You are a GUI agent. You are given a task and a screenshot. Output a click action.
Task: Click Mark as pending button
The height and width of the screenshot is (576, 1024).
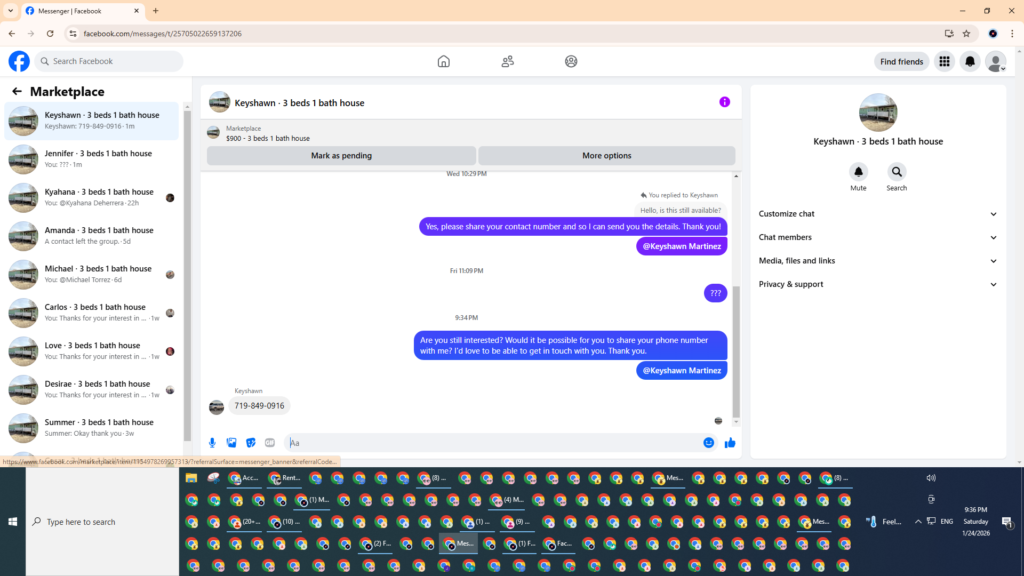(x=341, y=156)
